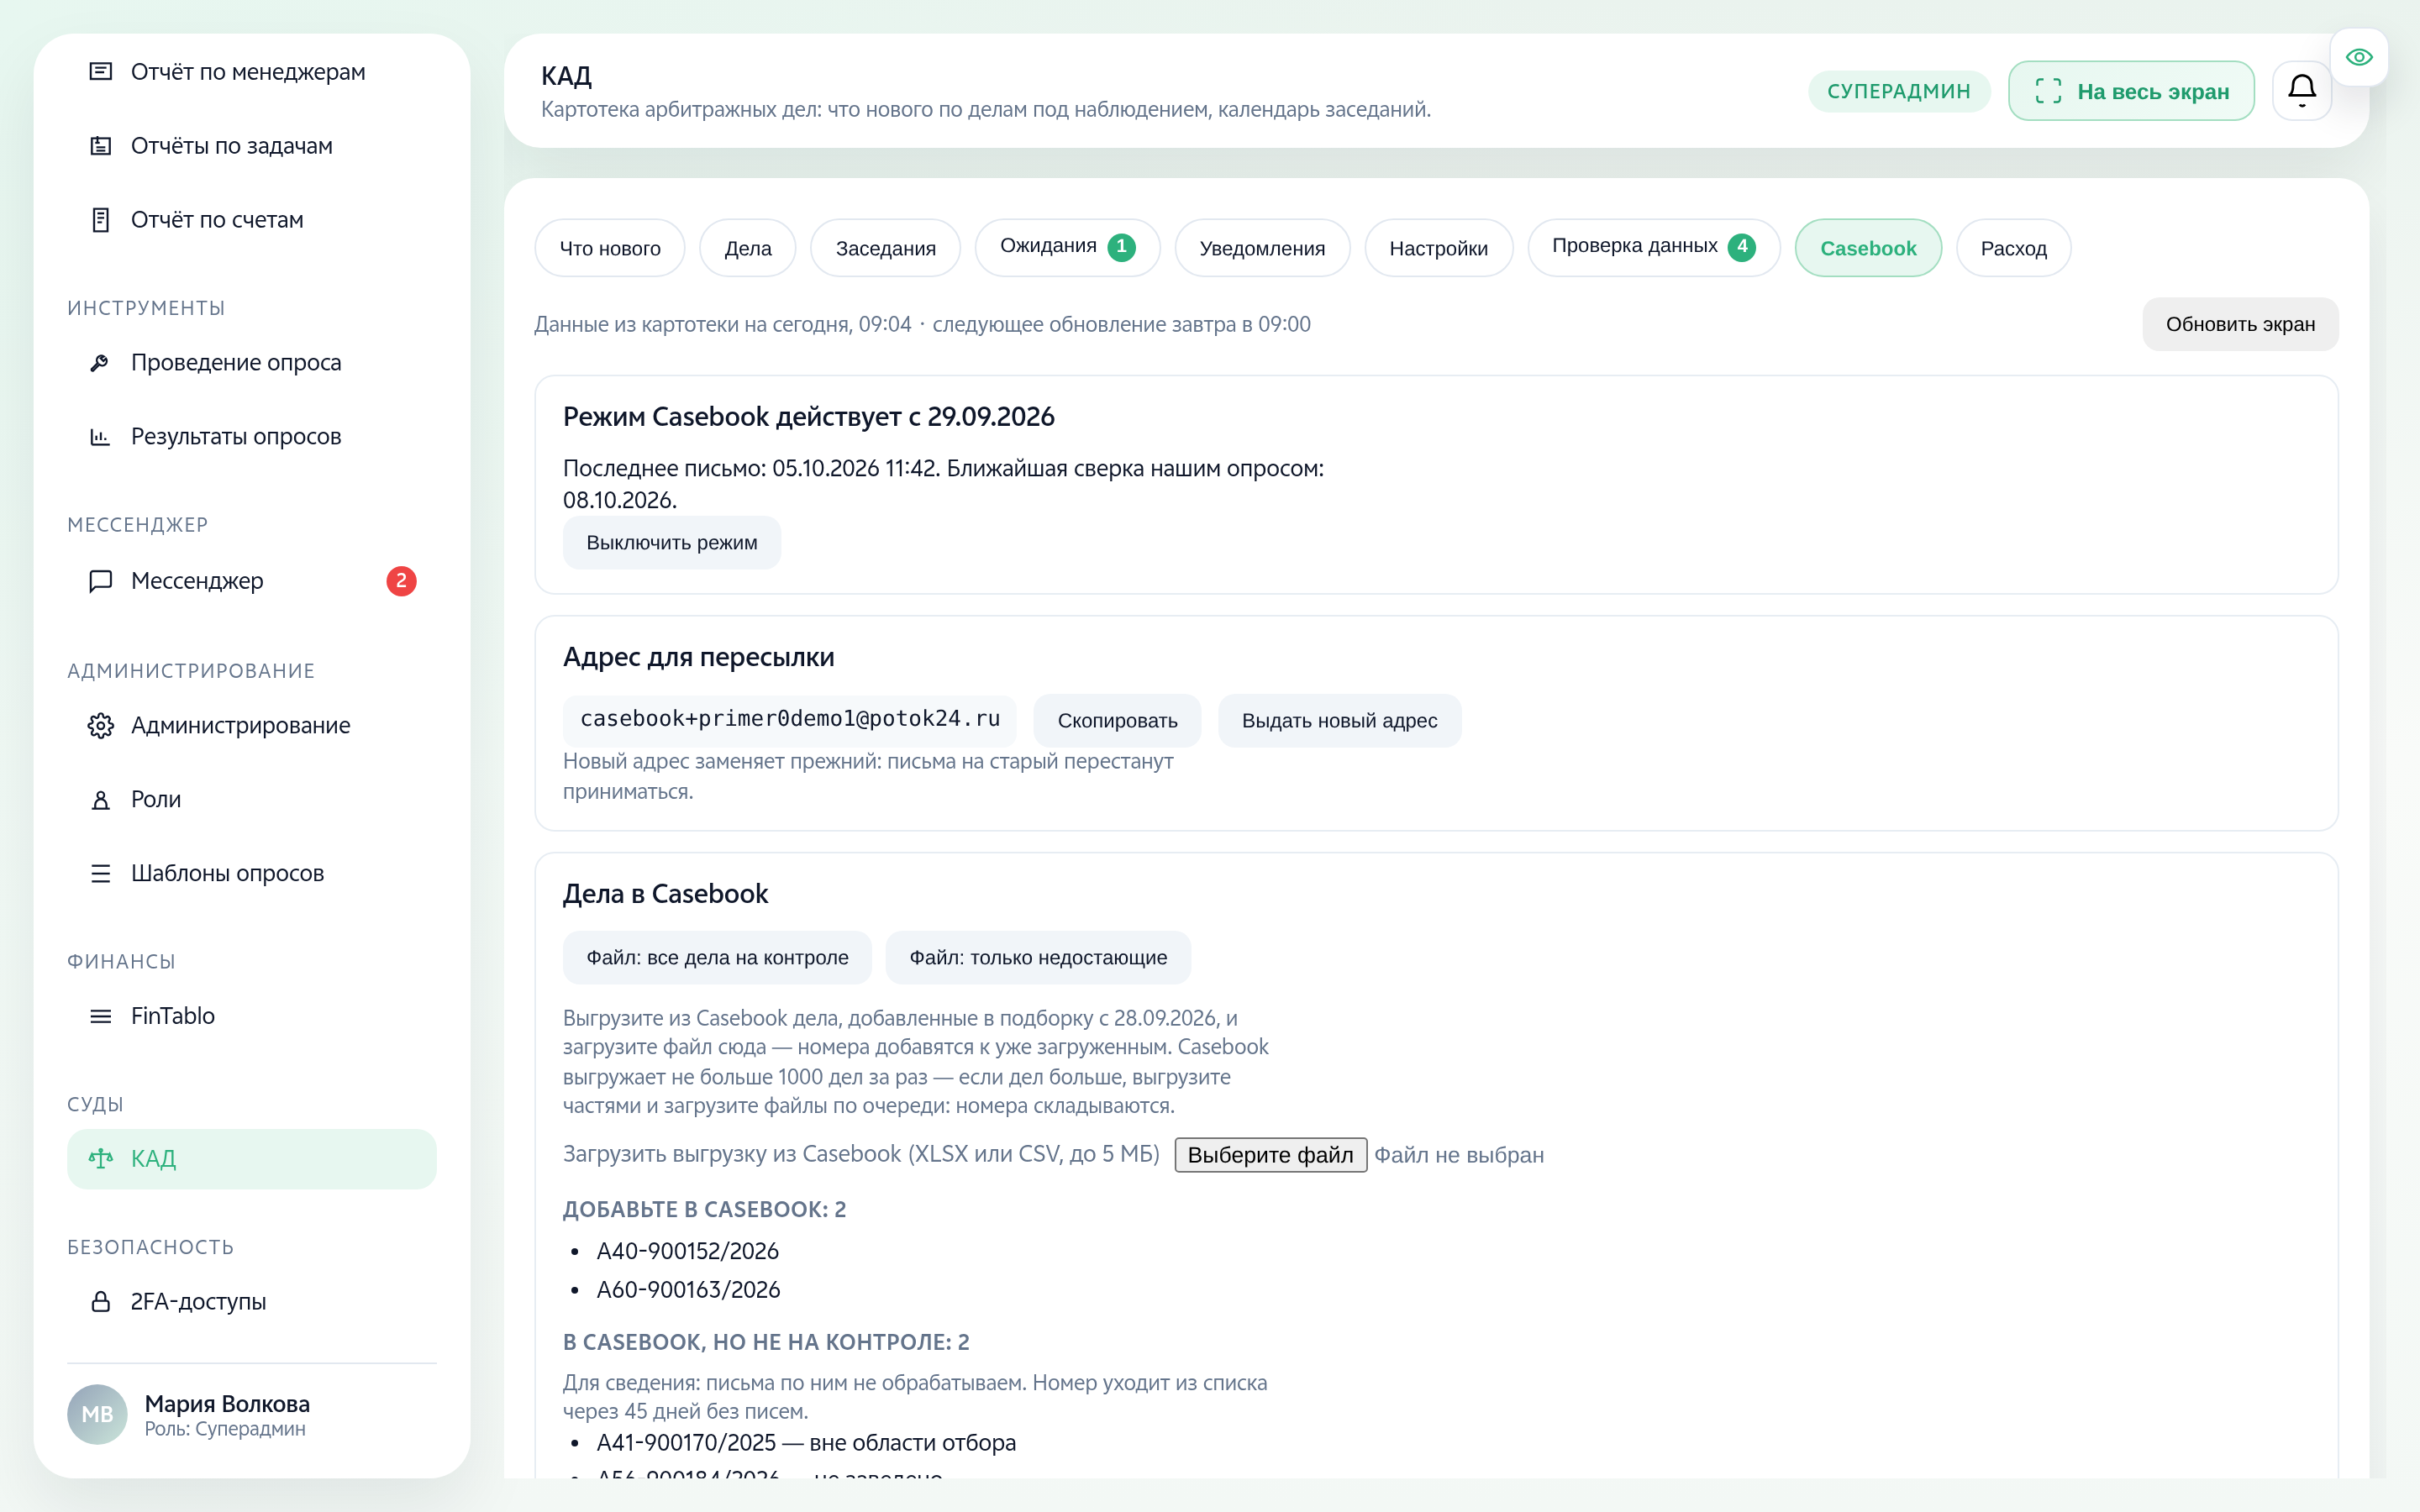Click the chart icon for Результаты опросов
2420x1512 pixels.
pos(100,436)
